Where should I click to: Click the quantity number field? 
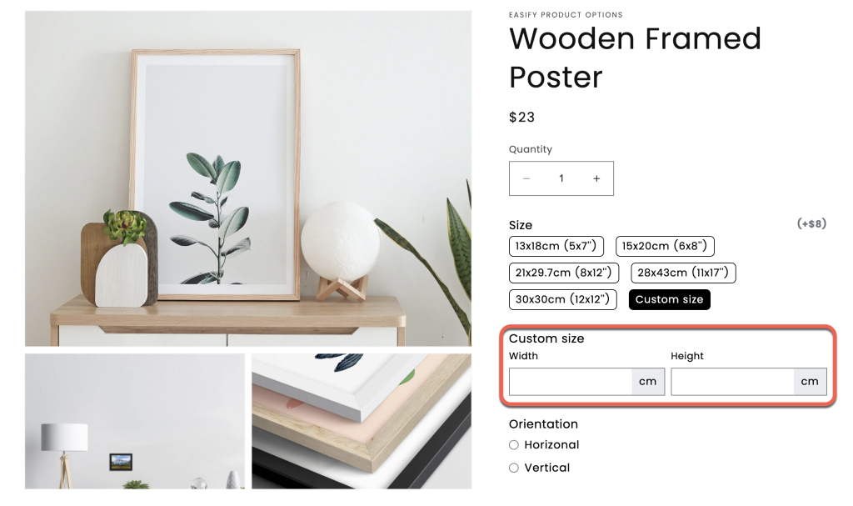coord(561,178)
